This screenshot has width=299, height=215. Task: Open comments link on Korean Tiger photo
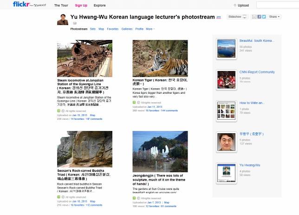point(169,111)
